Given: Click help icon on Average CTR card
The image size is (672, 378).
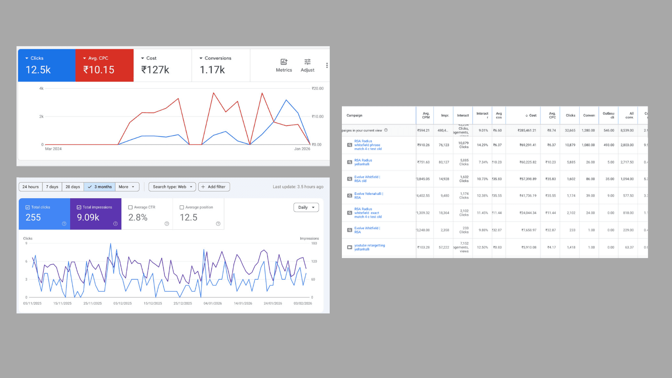Looking at the screenshot, I should pyautogui.click(x=167, y=223).
